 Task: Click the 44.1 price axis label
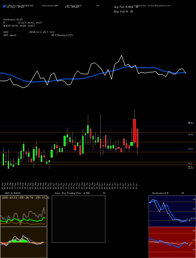(x=190, y=163)
